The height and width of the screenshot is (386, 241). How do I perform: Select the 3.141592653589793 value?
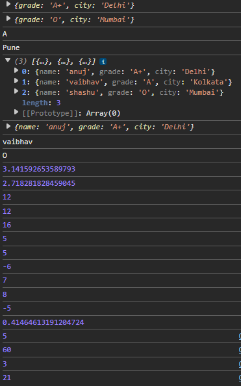pos(39,169)
